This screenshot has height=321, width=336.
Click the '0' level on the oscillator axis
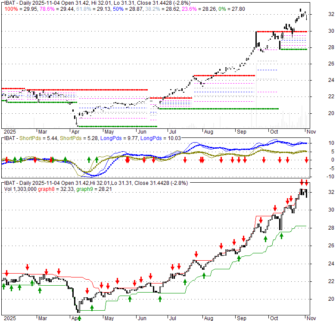tap(333, 160)
